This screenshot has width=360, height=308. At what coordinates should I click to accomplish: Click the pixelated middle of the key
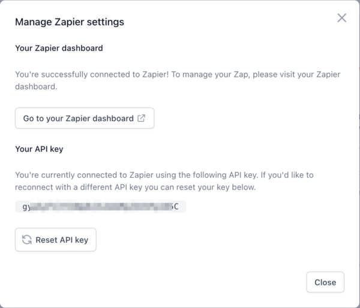[x=101, y=207]
